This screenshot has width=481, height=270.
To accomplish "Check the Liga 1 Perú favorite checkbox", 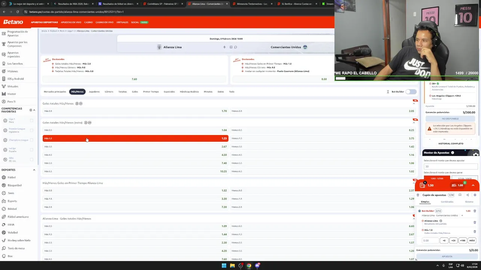I will pos(32,121).
